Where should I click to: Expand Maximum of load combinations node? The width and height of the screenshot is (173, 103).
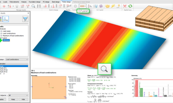[x=1, y=36]
